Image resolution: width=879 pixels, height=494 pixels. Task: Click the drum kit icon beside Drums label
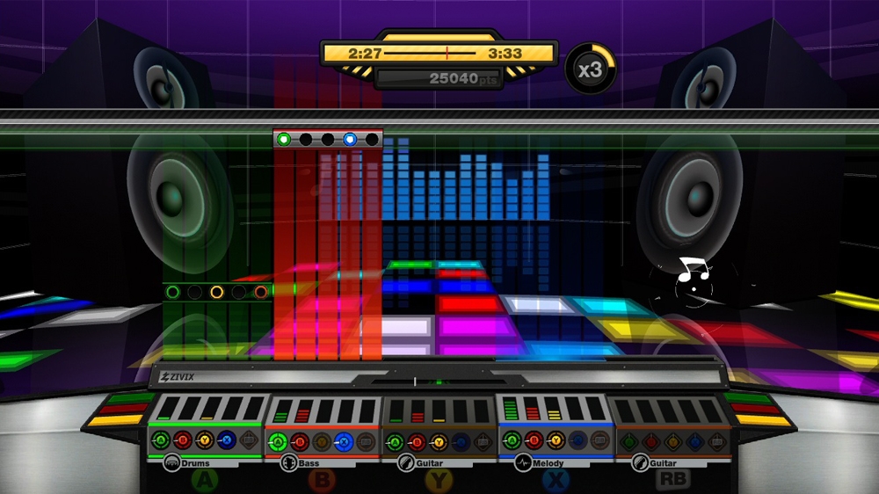tap(172, 463)
